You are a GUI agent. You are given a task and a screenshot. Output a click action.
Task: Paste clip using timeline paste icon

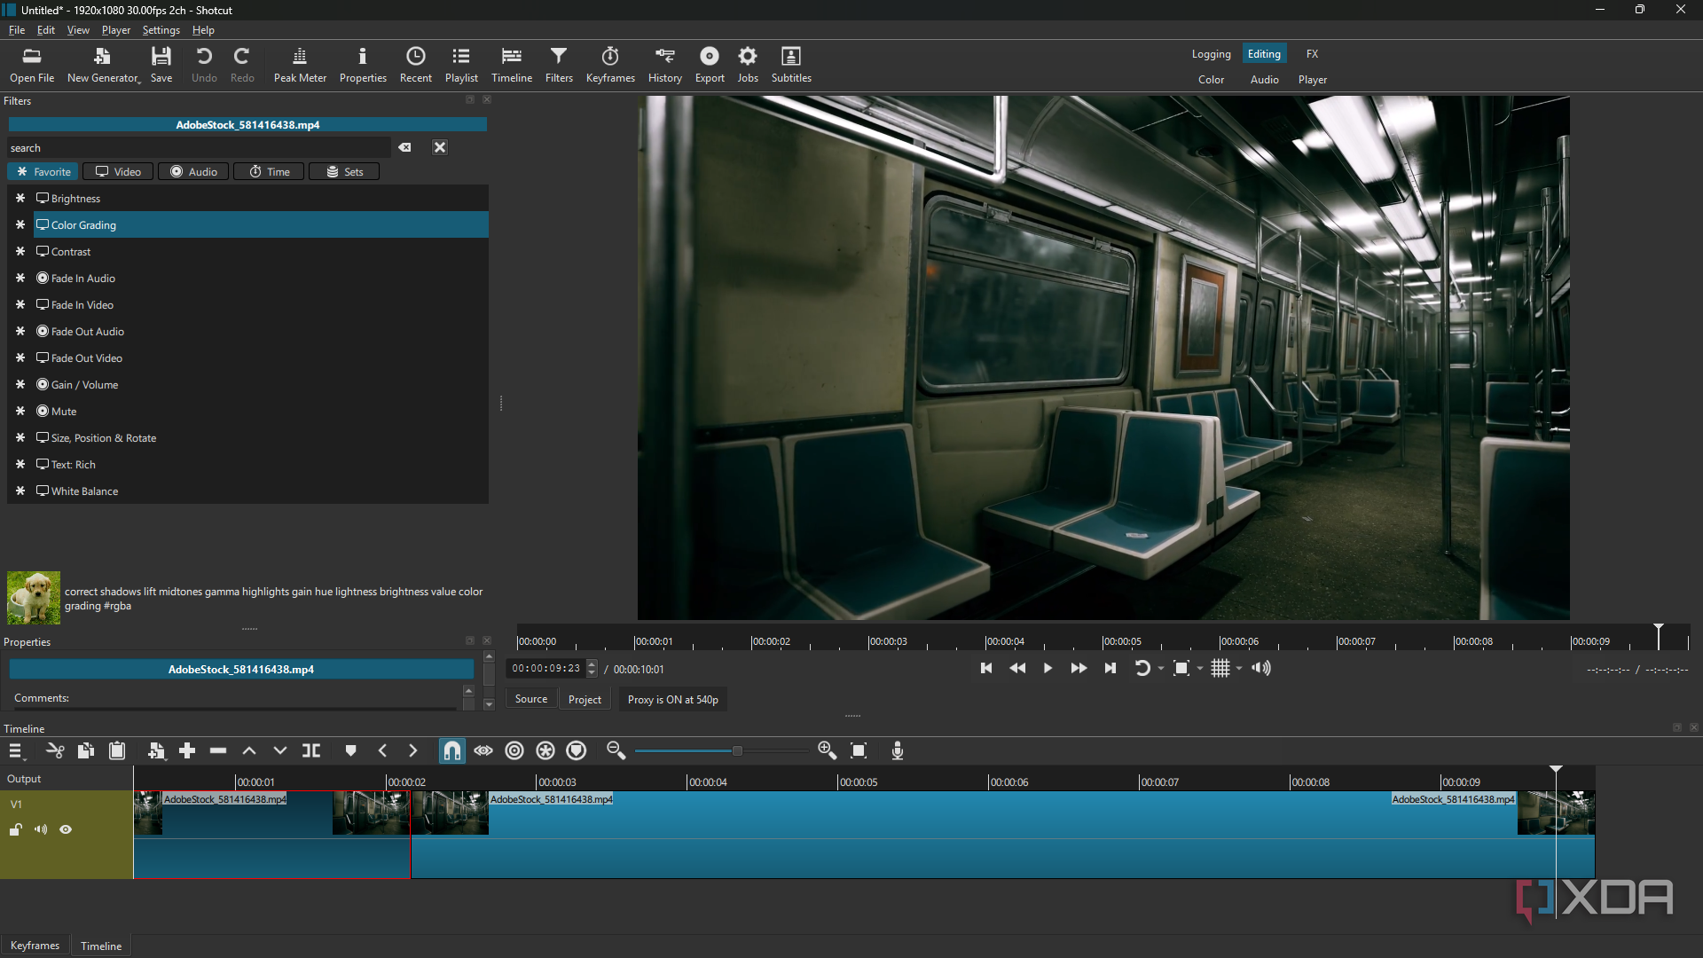117,750
